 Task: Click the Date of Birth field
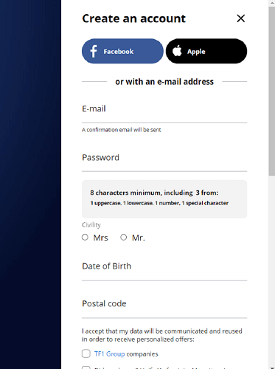pyautogui.click(x=164, y=267)
